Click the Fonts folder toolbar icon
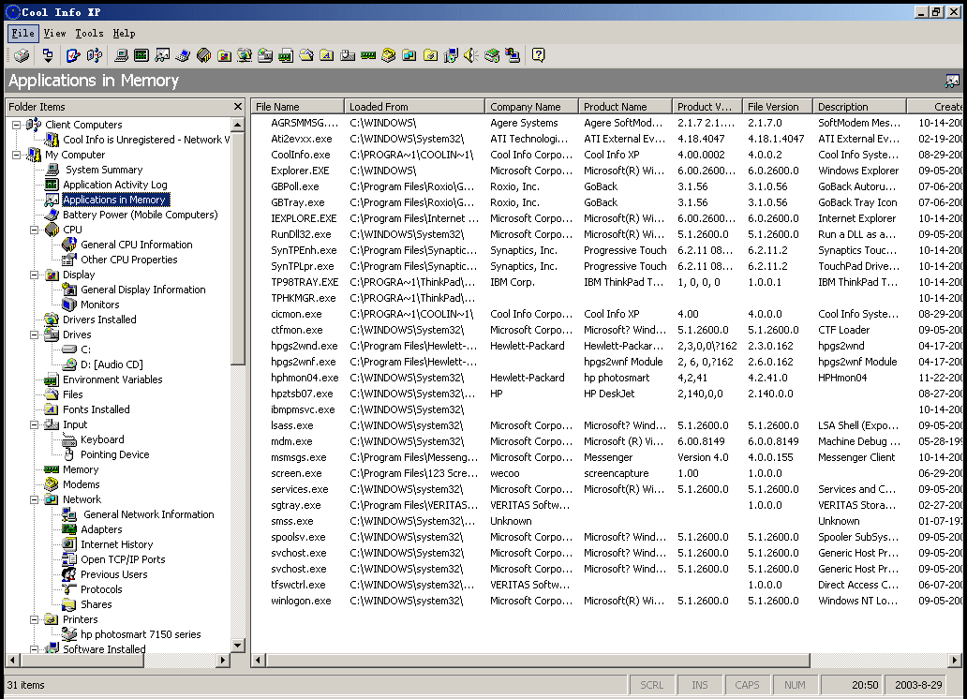The width and height of the screenshot is (967, 699). (x=327, y=55)
